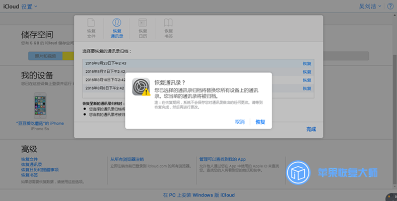Viewport: 397px width, 201px height.
Task: Click the calendar icon in restore panel
Action: click(x=143, y=23)
